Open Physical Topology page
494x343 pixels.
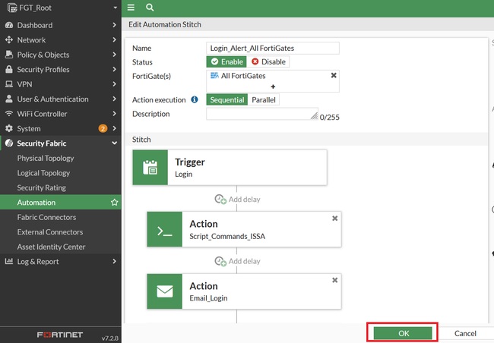pyautogui.click(x=46, y=159)
